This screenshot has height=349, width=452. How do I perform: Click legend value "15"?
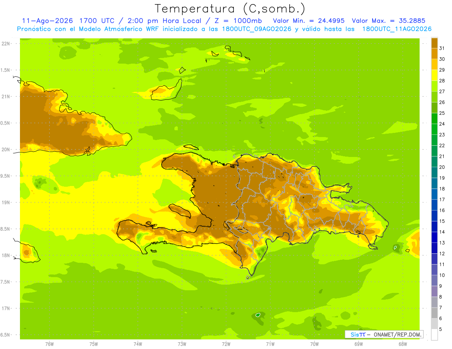tap(442, 221)
